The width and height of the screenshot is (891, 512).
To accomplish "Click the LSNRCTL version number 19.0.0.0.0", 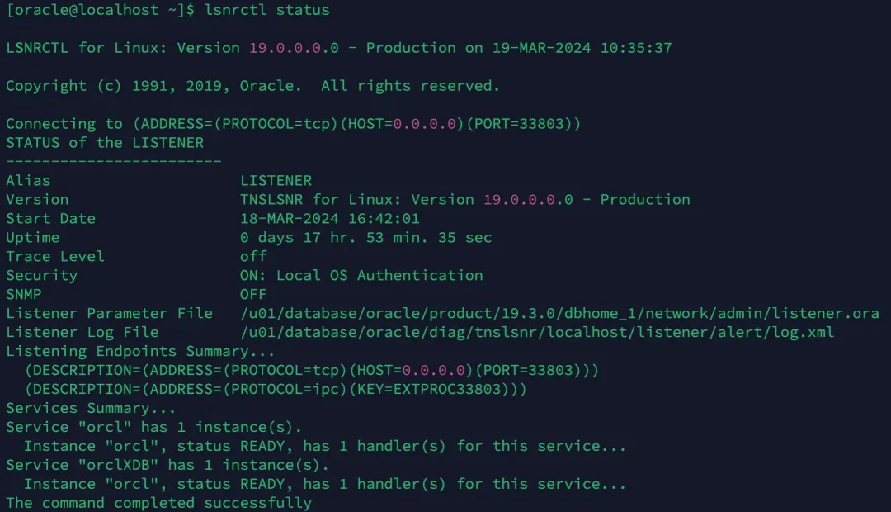I will tap(294, 48).
